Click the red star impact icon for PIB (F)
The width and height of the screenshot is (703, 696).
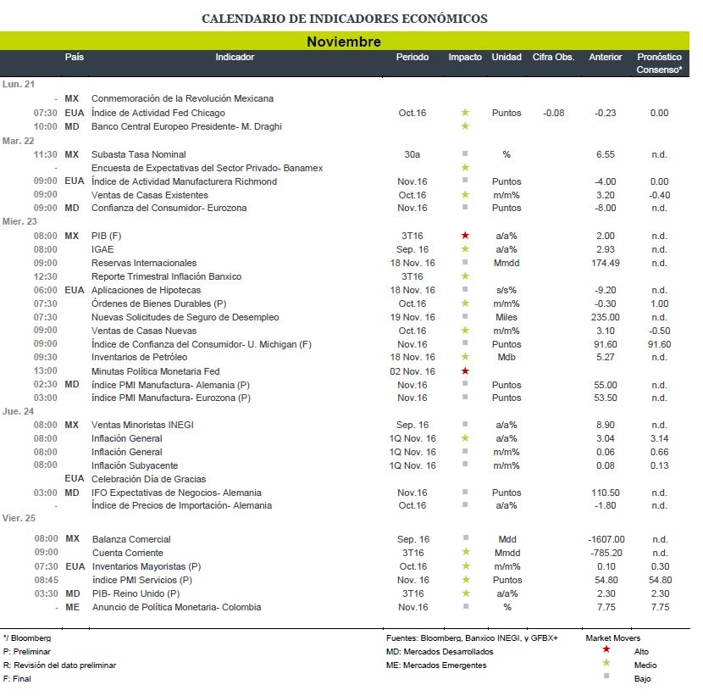point(465,235)
